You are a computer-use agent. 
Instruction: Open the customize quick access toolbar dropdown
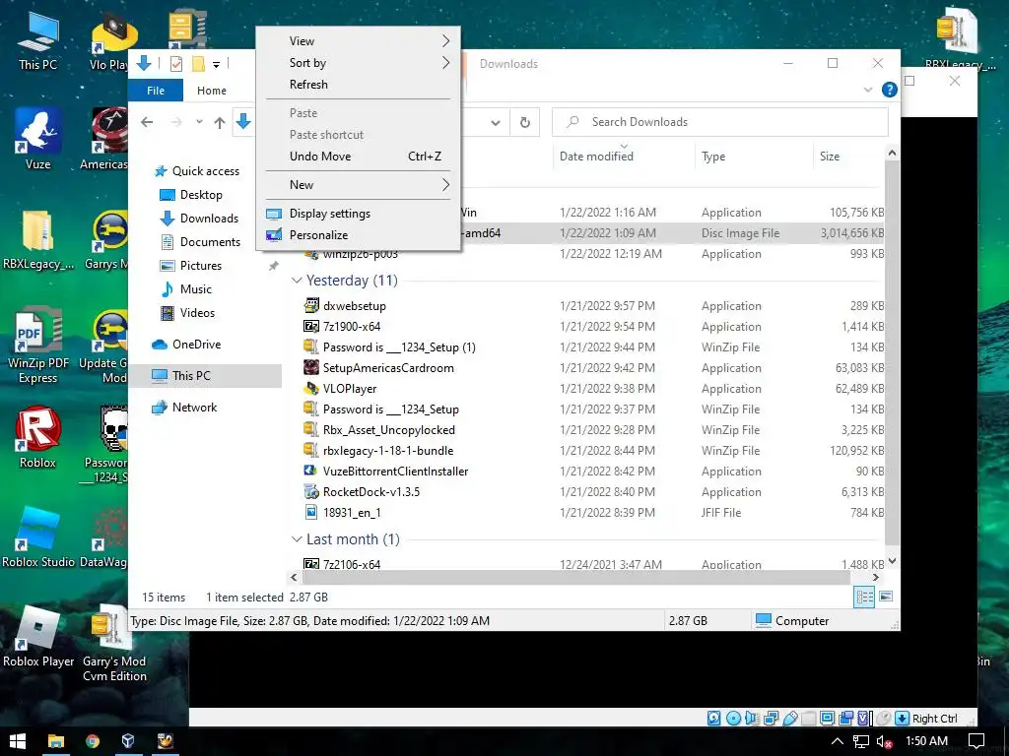coord(216,64)
